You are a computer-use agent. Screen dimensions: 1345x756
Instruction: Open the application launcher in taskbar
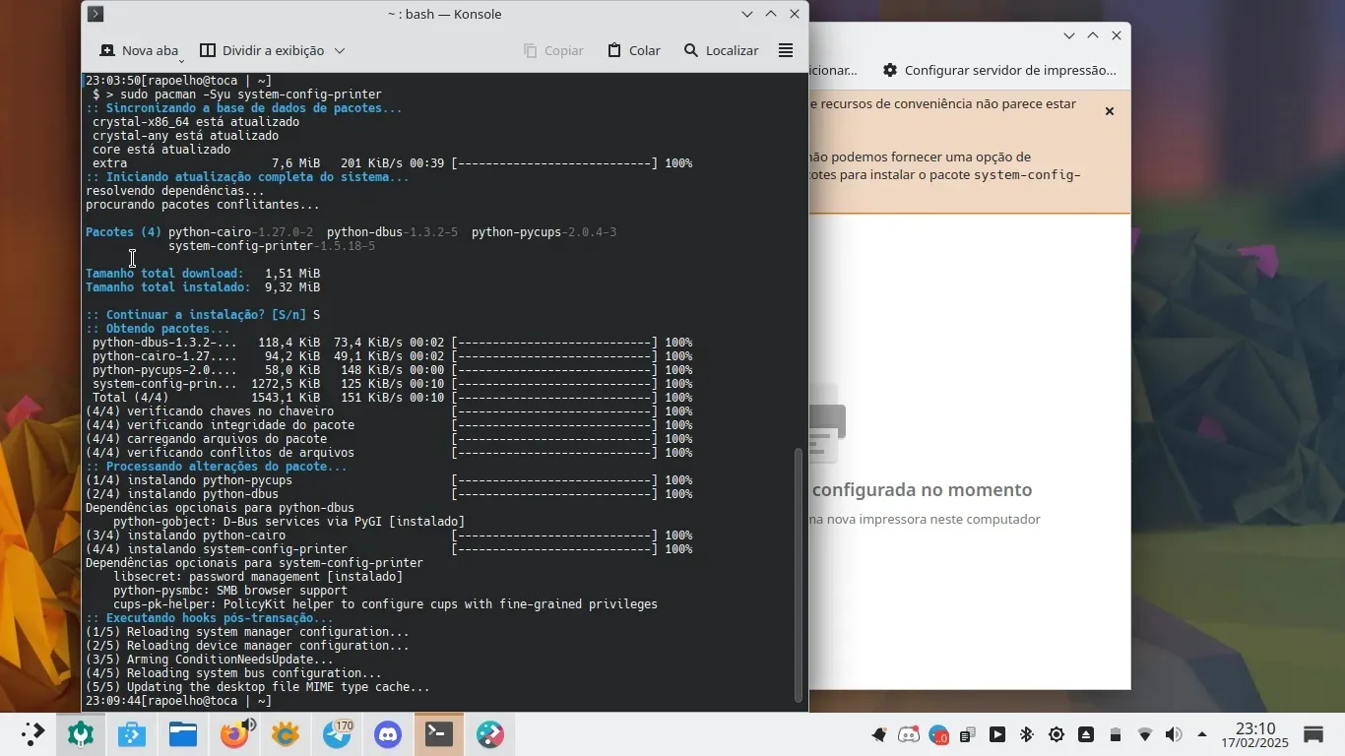(x=32, y=734)
